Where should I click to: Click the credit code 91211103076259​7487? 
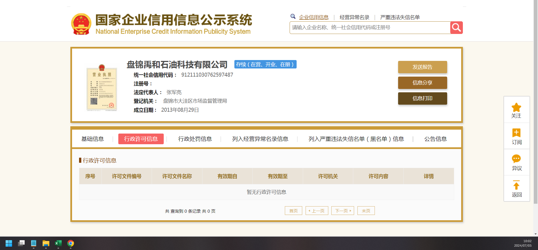pyautogui.click(x=207, y=75)
